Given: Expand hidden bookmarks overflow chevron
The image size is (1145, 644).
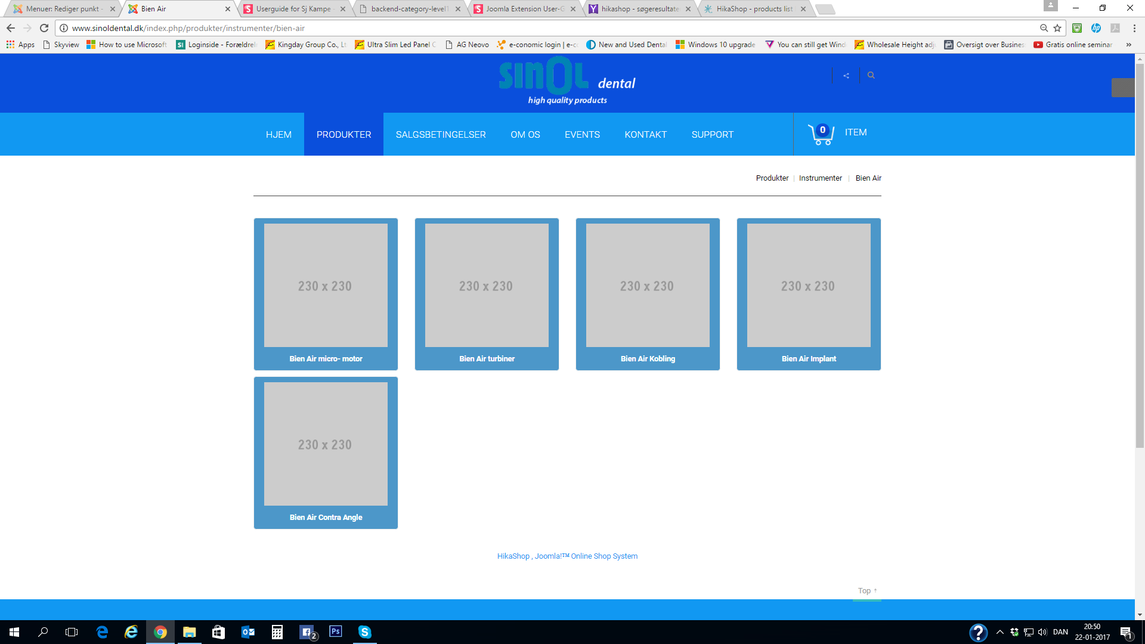Looking at the screenshot, I should click(x=1128, y=45).
